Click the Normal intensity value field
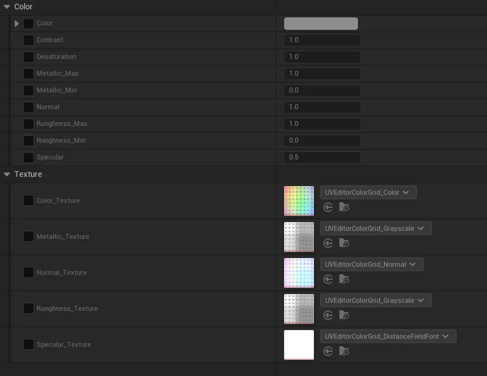The width and height of the screenshot is (487, 376). [323, 107]
